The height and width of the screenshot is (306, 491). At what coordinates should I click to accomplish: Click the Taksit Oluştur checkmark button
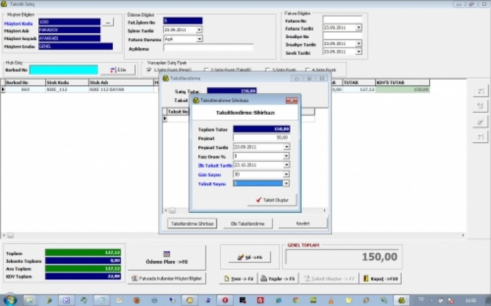(272, 200)
